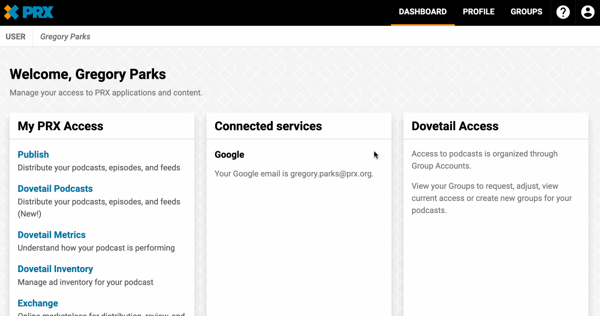Screen dimensions: 600x316
Task: Click 'View your Groups to request' paragraph
Action: pos(492,198)
